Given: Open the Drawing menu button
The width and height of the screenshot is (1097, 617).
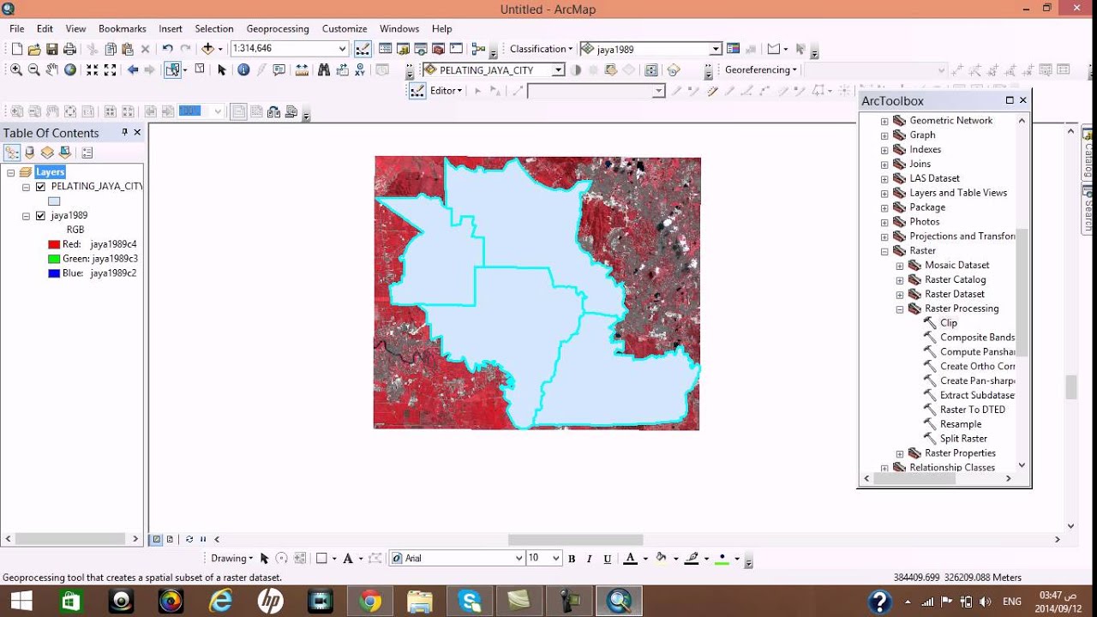Looking at the screenshot, I should point(232,559).
